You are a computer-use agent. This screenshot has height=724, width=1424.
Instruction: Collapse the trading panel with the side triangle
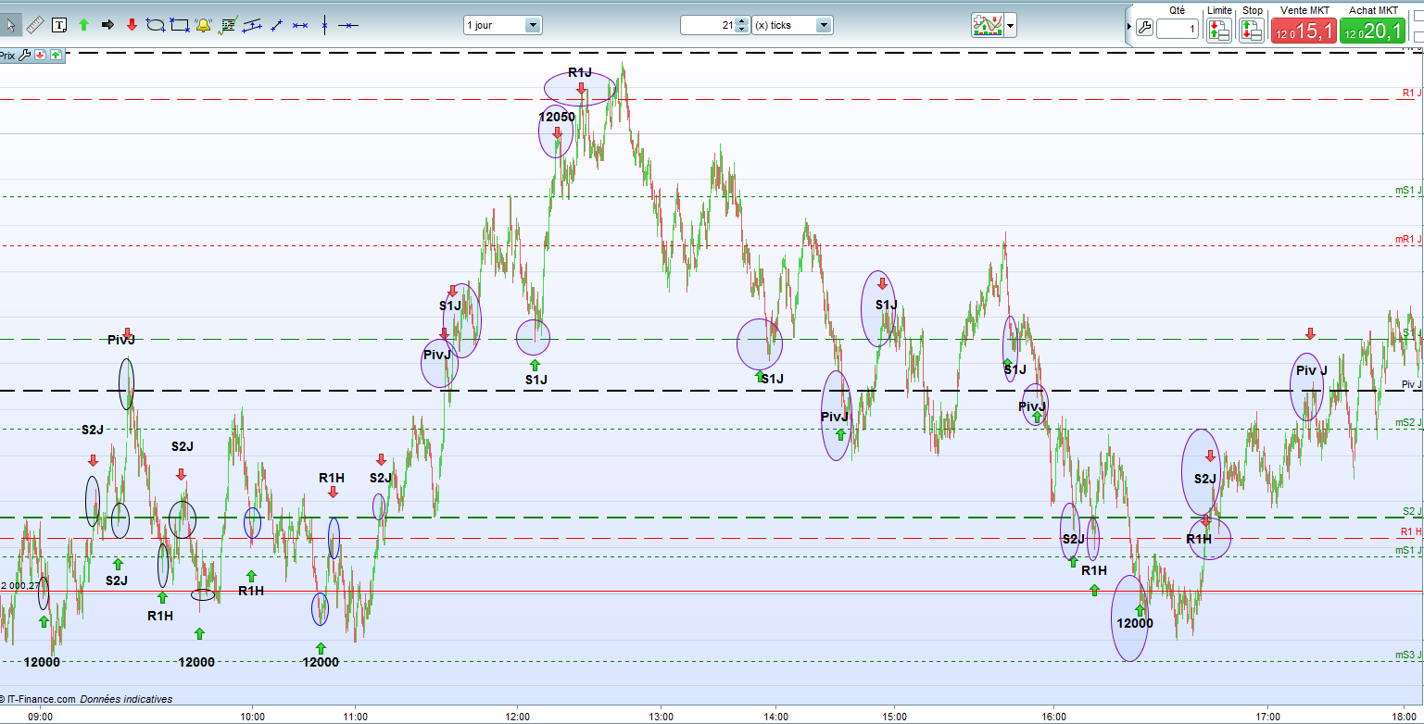pos(1128,28)
